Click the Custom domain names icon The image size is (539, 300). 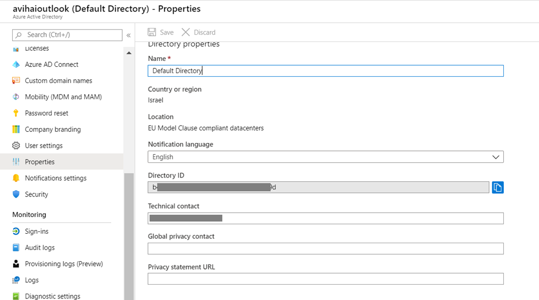click(x=16, y=81)
